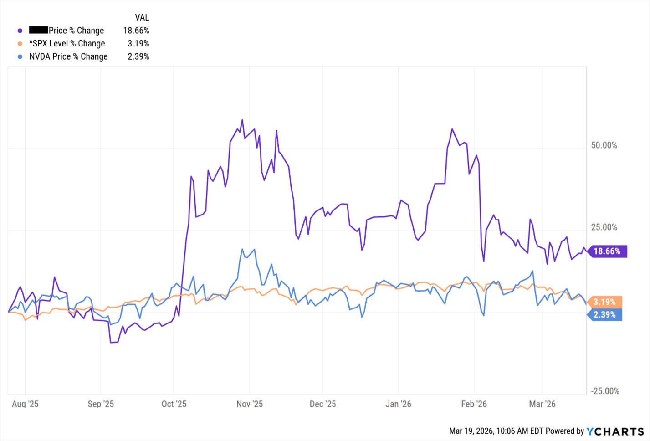Click the blue NVDA legend dot
The height and width of the screenshot is (441, 650).
[x=20, y=57]
